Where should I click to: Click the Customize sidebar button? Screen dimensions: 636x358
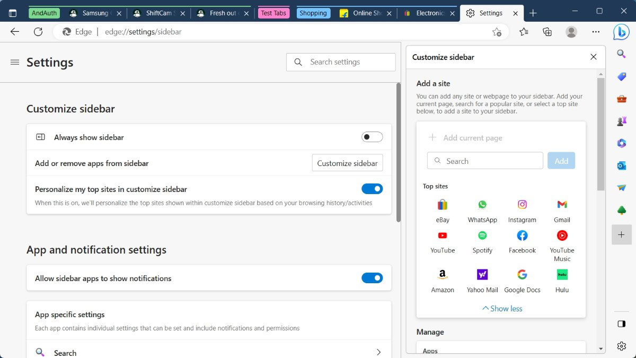click(x=347, y=163)
